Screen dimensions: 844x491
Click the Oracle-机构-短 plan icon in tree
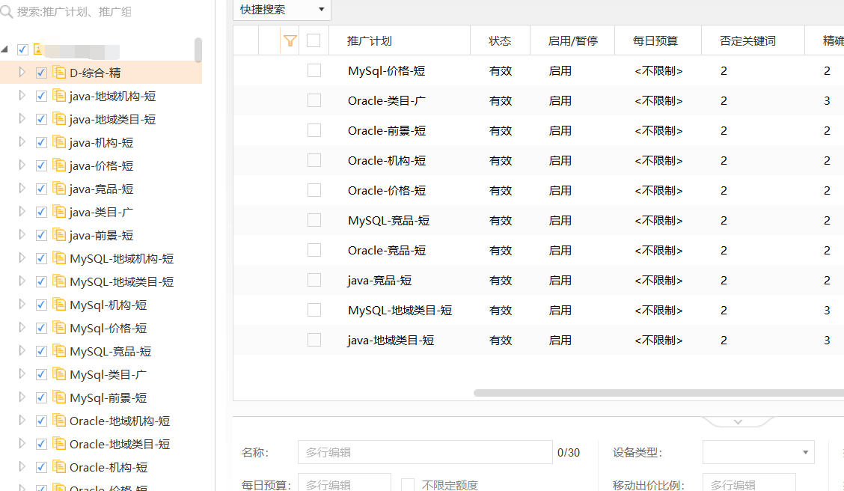pos(59,466)
